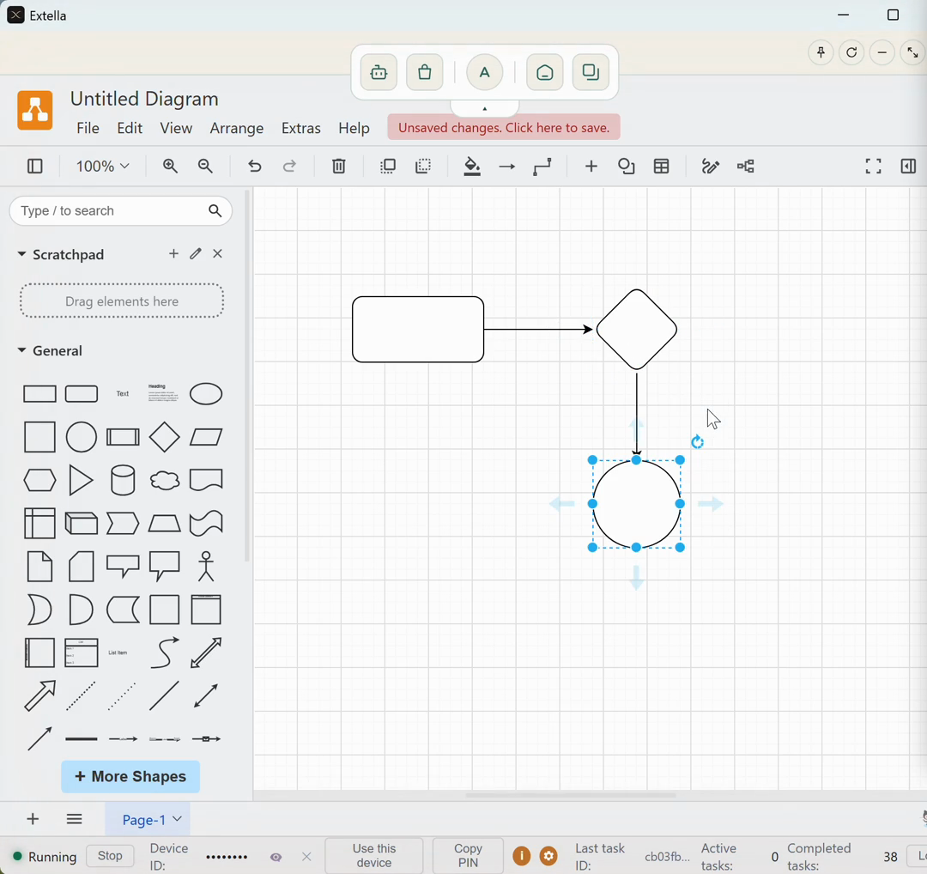Viewport: 927px width, 874px height.
Task: Open the Table insert tool
Action: point(662,167)
